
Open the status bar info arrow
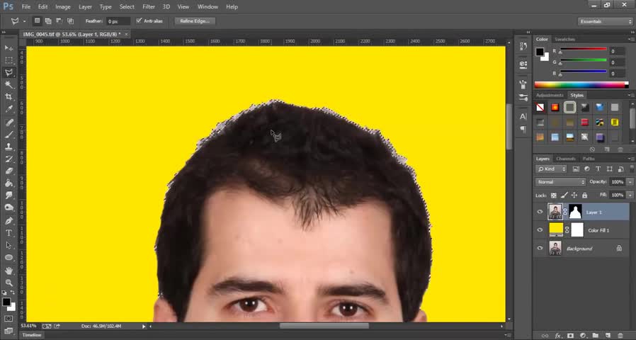(x=144, y=327)
